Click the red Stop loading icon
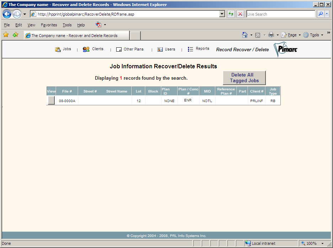 pyautogui.click(x=240, y=14)
